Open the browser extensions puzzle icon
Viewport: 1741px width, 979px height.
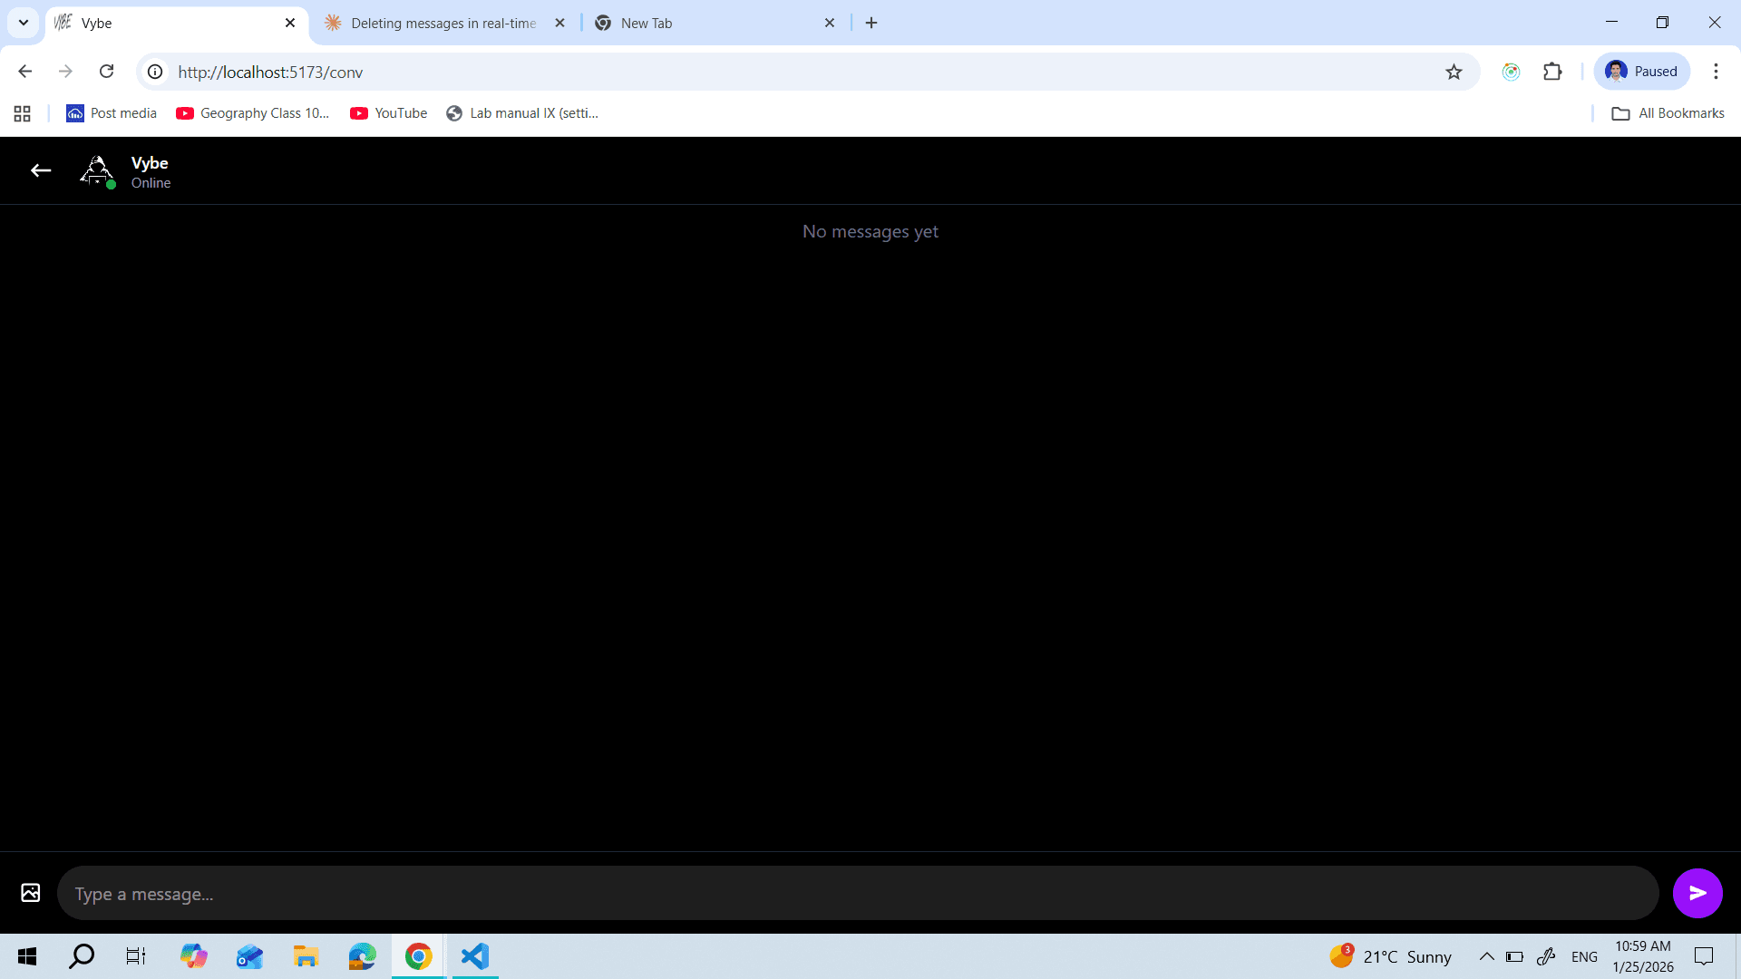[1552, 72]
